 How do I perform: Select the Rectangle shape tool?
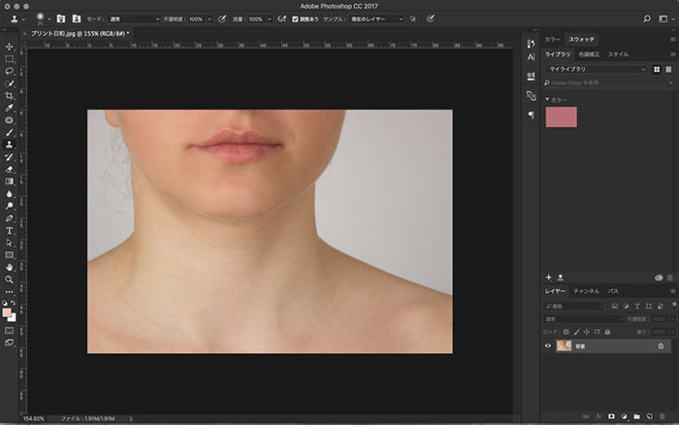[9, 255]
